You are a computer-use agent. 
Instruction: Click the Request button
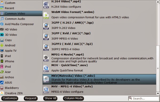click(x=31, y=98)
